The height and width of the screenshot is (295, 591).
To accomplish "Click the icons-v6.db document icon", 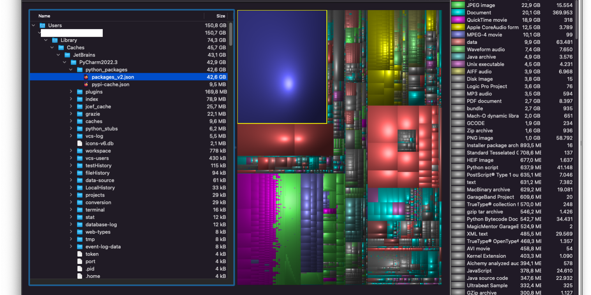I will point(80,143).
